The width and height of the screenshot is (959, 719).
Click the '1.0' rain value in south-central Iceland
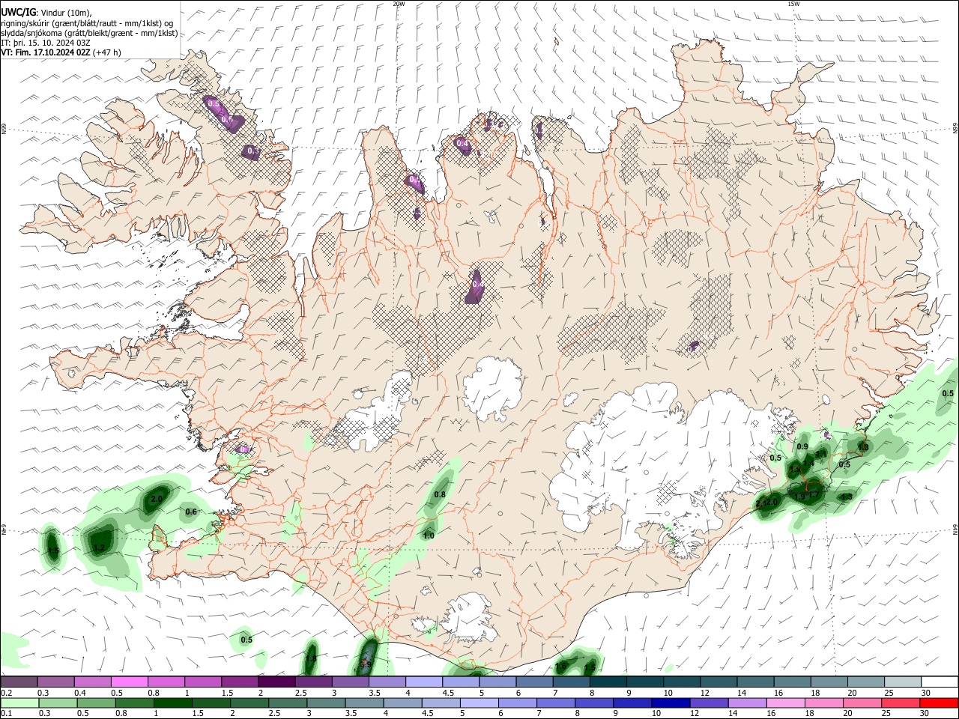click(x=429, y=536)
